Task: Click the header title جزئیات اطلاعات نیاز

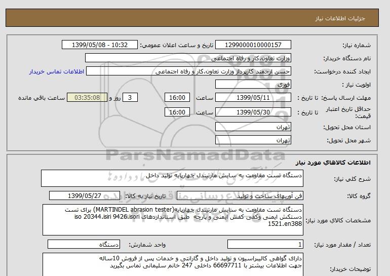Action: point(340,18)
